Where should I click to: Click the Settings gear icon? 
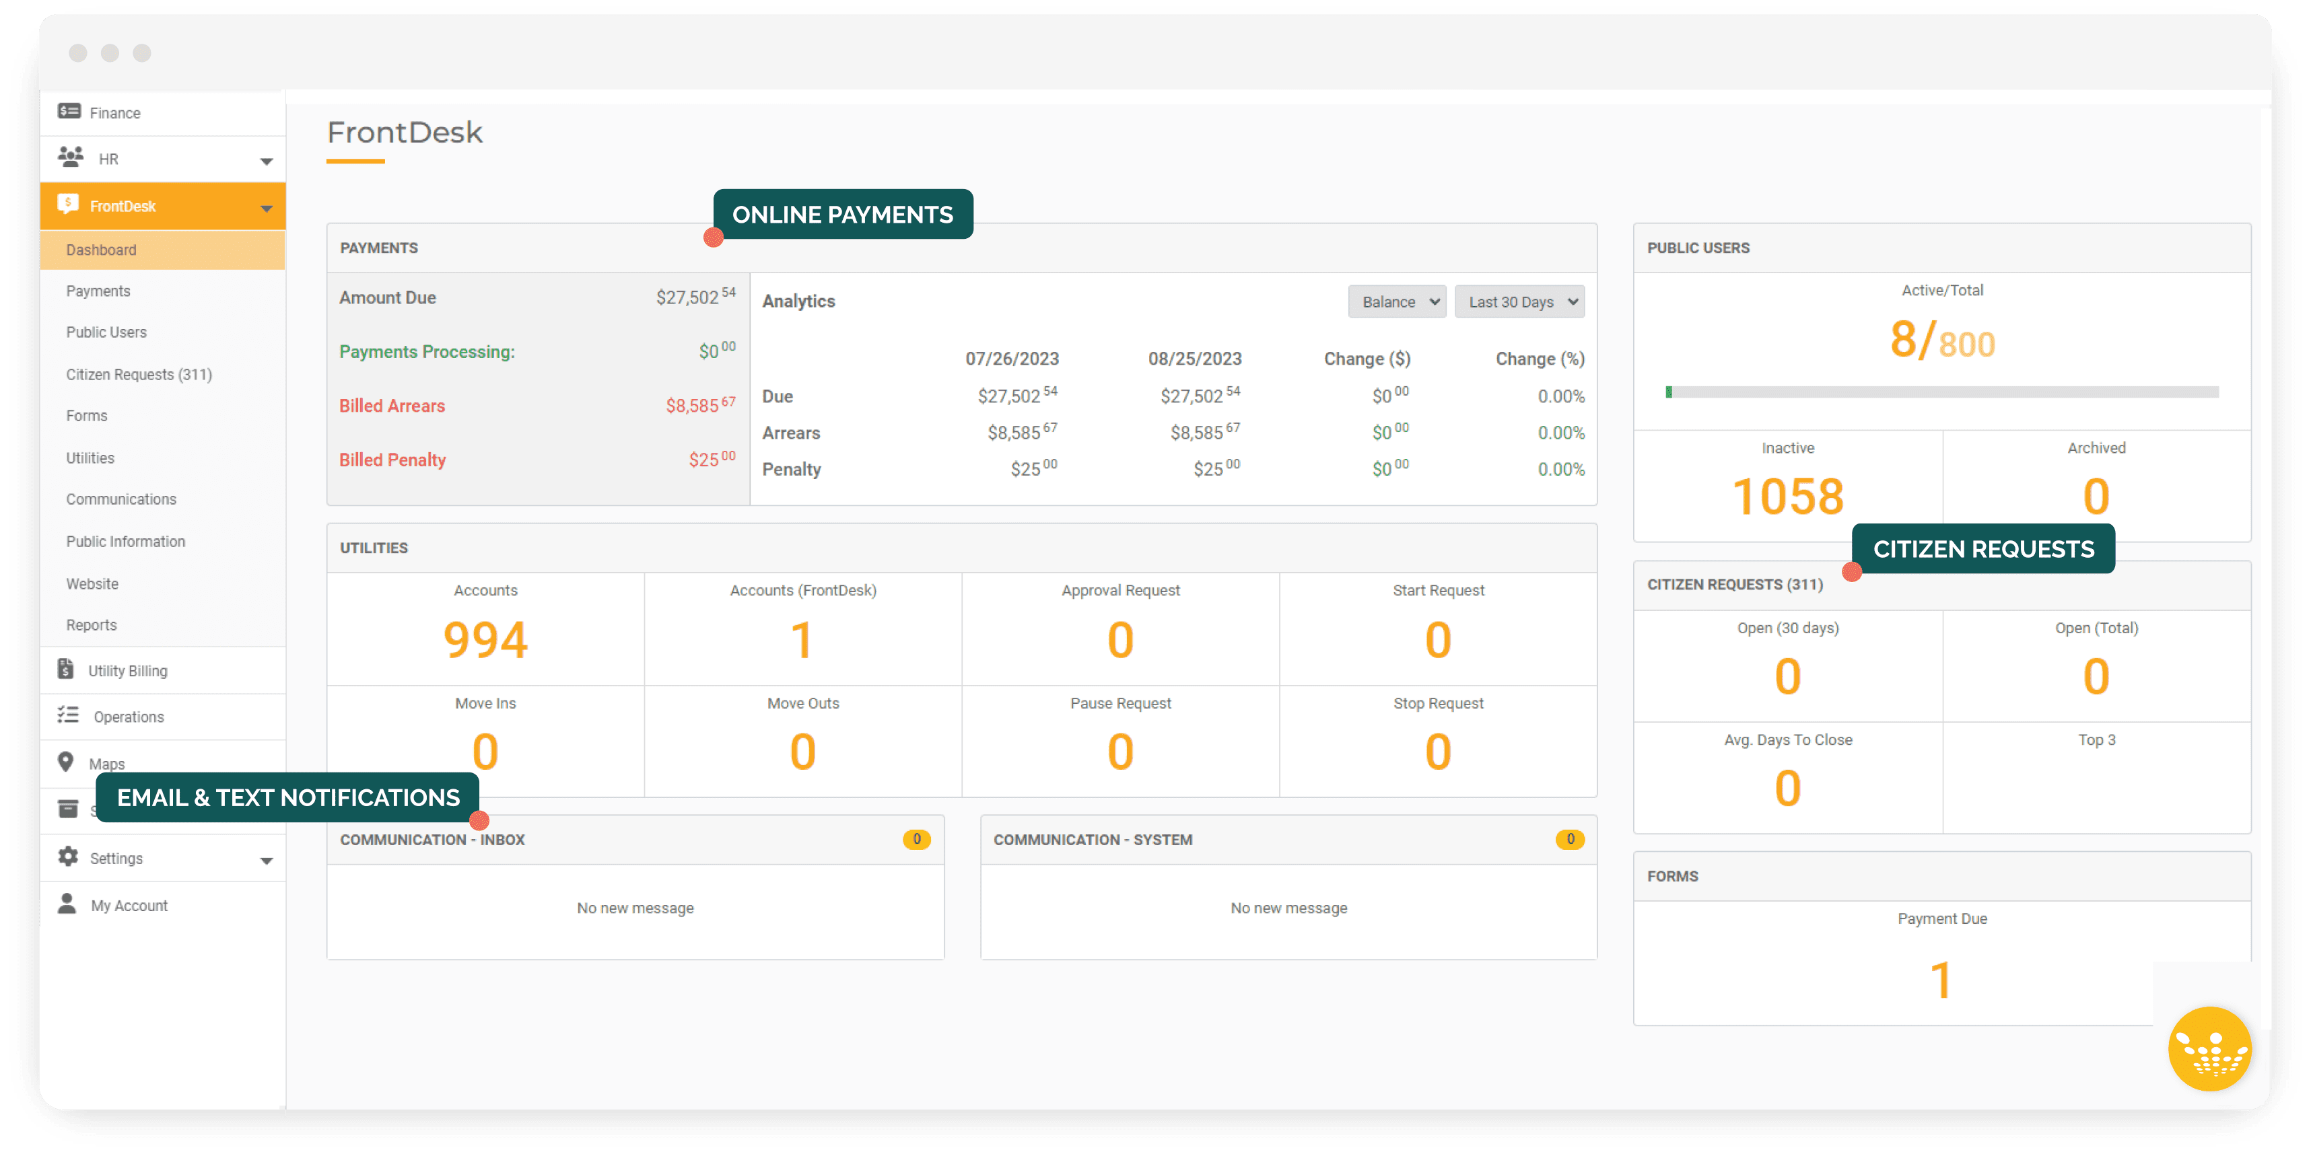click(68, 857)
